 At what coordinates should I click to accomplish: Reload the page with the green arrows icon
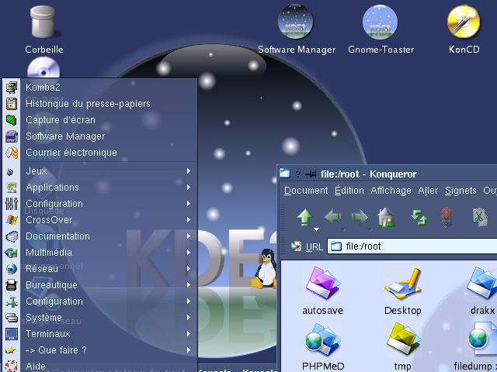(x=419, y=218)
